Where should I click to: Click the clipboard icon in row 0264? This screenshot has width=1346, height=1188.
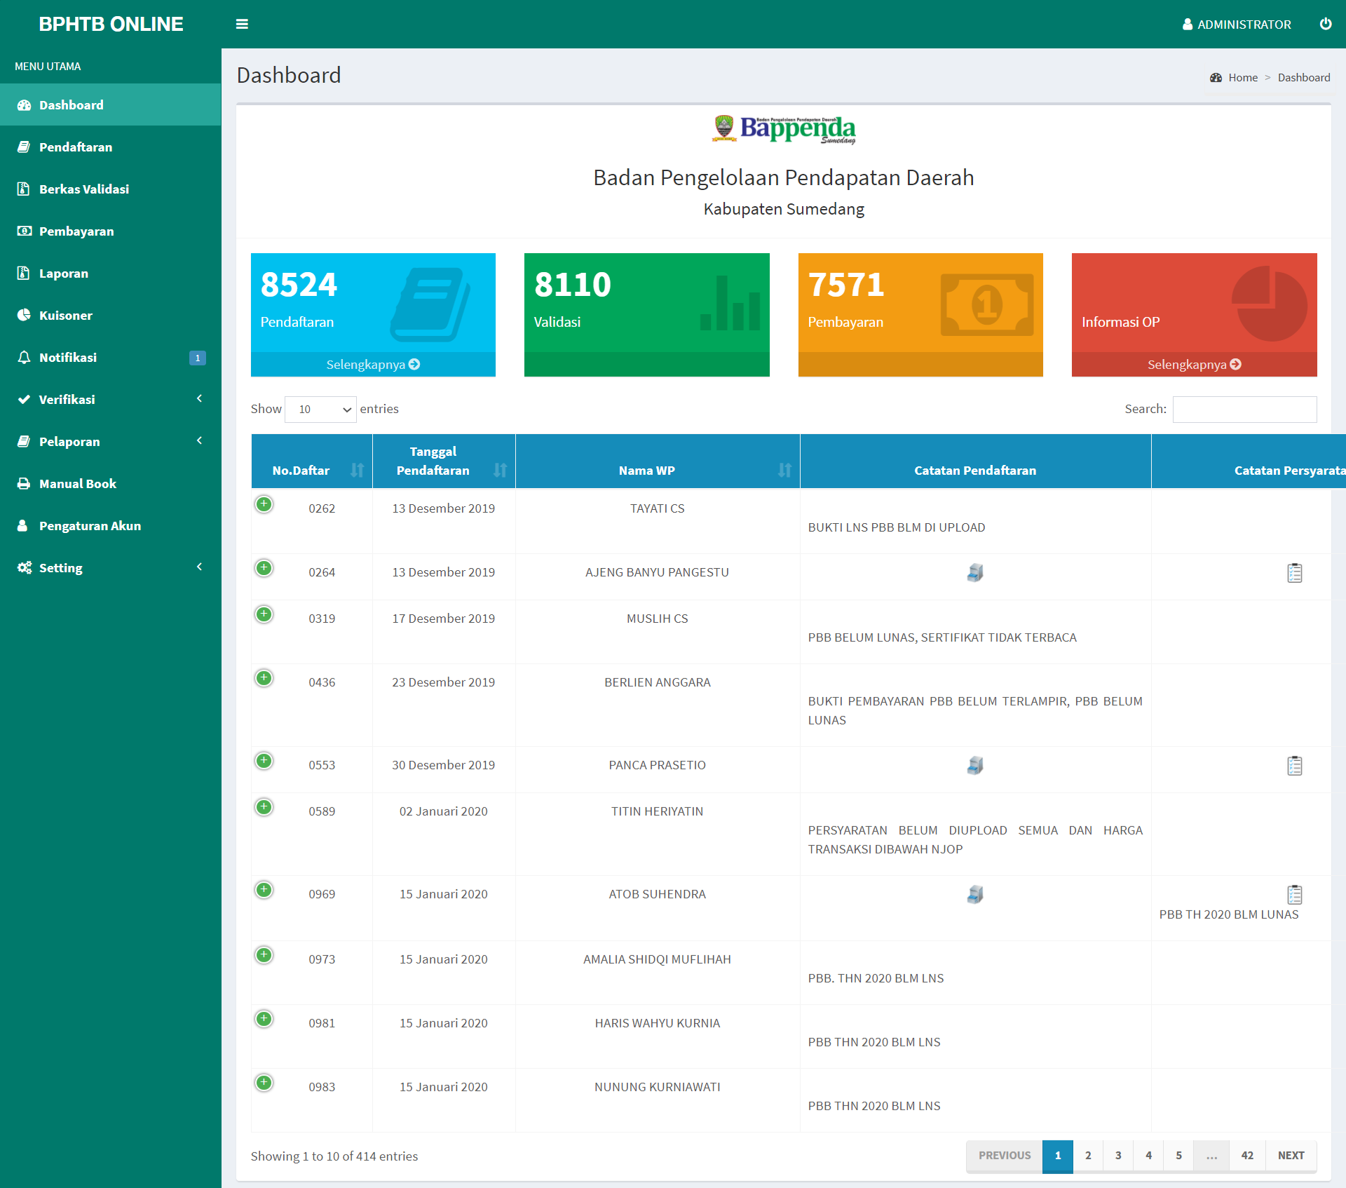pyautogui.click(x=1294, y=573)
